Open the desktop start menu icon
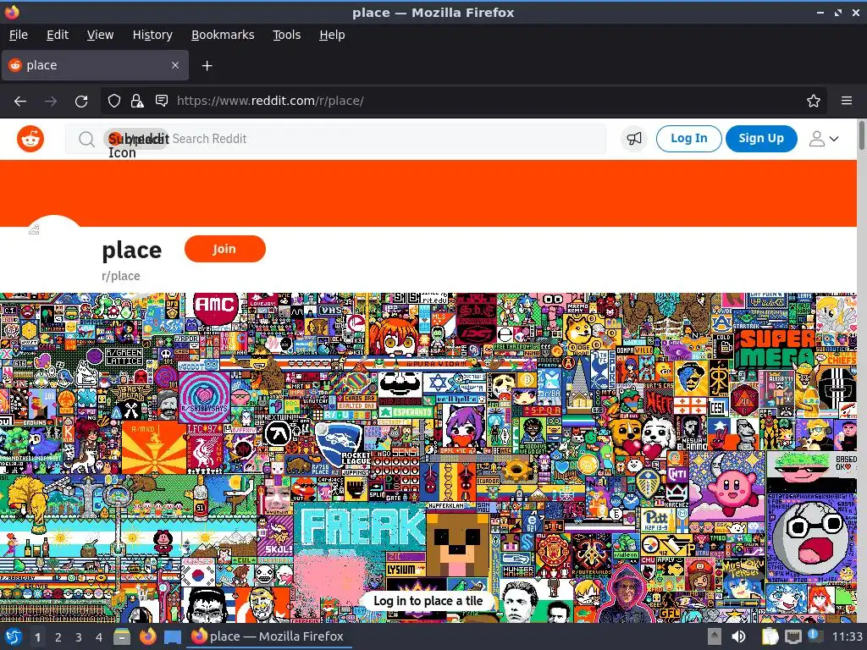867x650 pixels. point(14,636)
